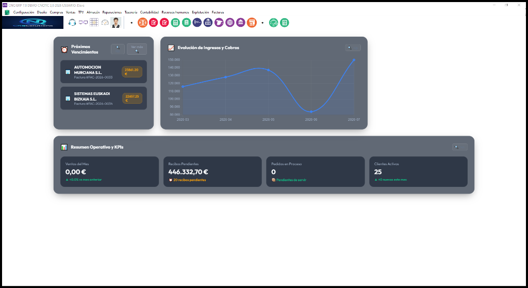Open the SISTEMAS EUSKADI BIZKAIA S.L. item

[x=104, y=99]
